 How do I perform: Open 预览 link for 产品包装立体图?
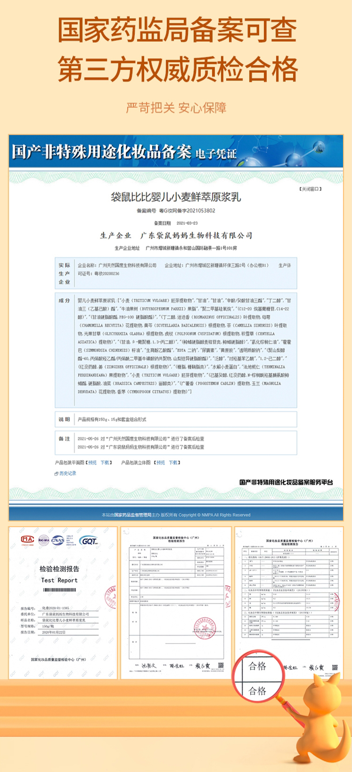click(x=161, y=462)
